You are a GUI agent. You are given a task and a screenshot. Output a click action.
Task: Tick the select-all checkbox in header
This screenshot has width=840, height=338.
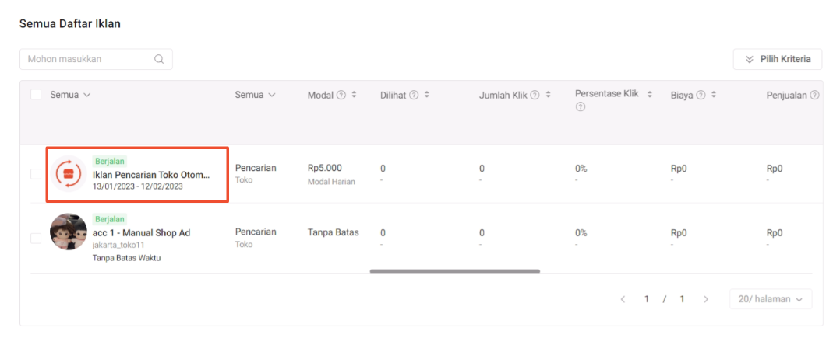tap(36, 95)
